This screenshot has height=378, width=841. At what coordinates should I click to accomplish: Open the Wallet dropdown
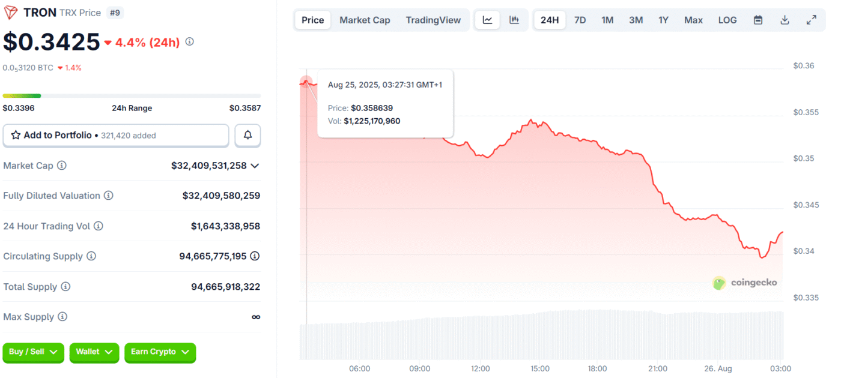point(94,352)
